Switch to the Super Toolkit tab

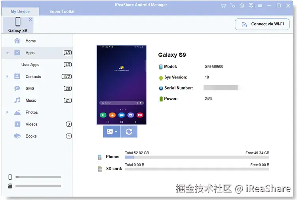pyautogui.click(x=62, y=11)
